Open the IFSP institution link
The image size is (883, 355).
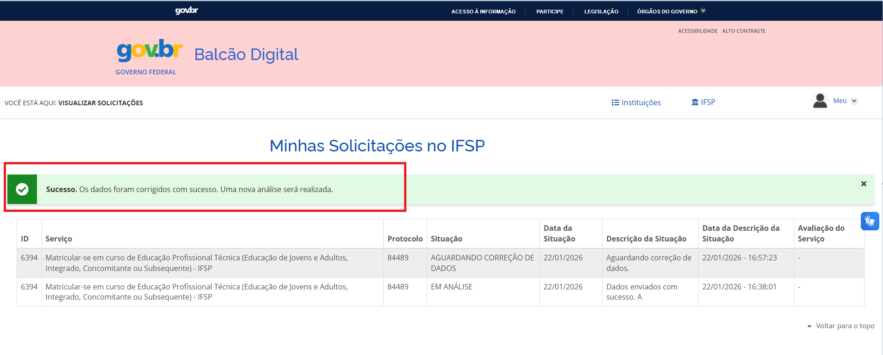[x=703, y=102]
